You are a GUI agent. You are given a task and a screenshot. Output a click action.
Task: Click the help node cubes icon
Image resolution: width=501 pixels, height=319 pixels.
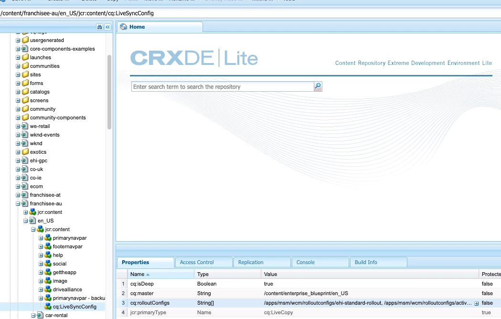pos(48,255)
